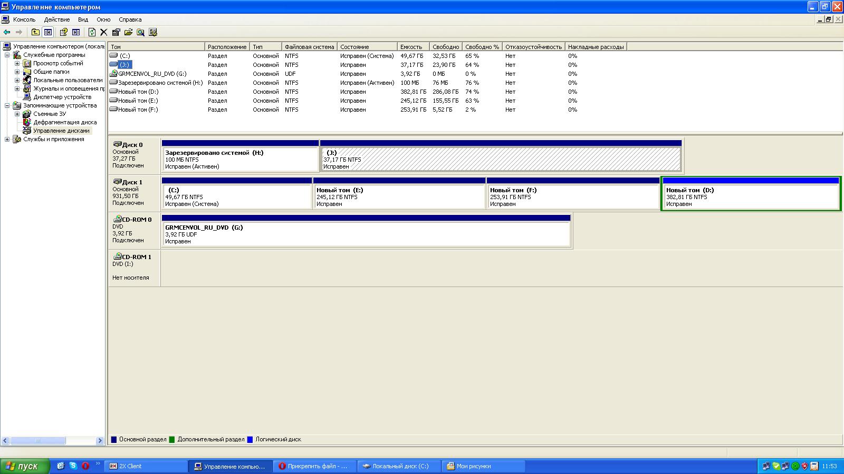Open Properties via the toolbar icon
The width and height of the screenshot is (844, 474).
[x=116, y=32]
